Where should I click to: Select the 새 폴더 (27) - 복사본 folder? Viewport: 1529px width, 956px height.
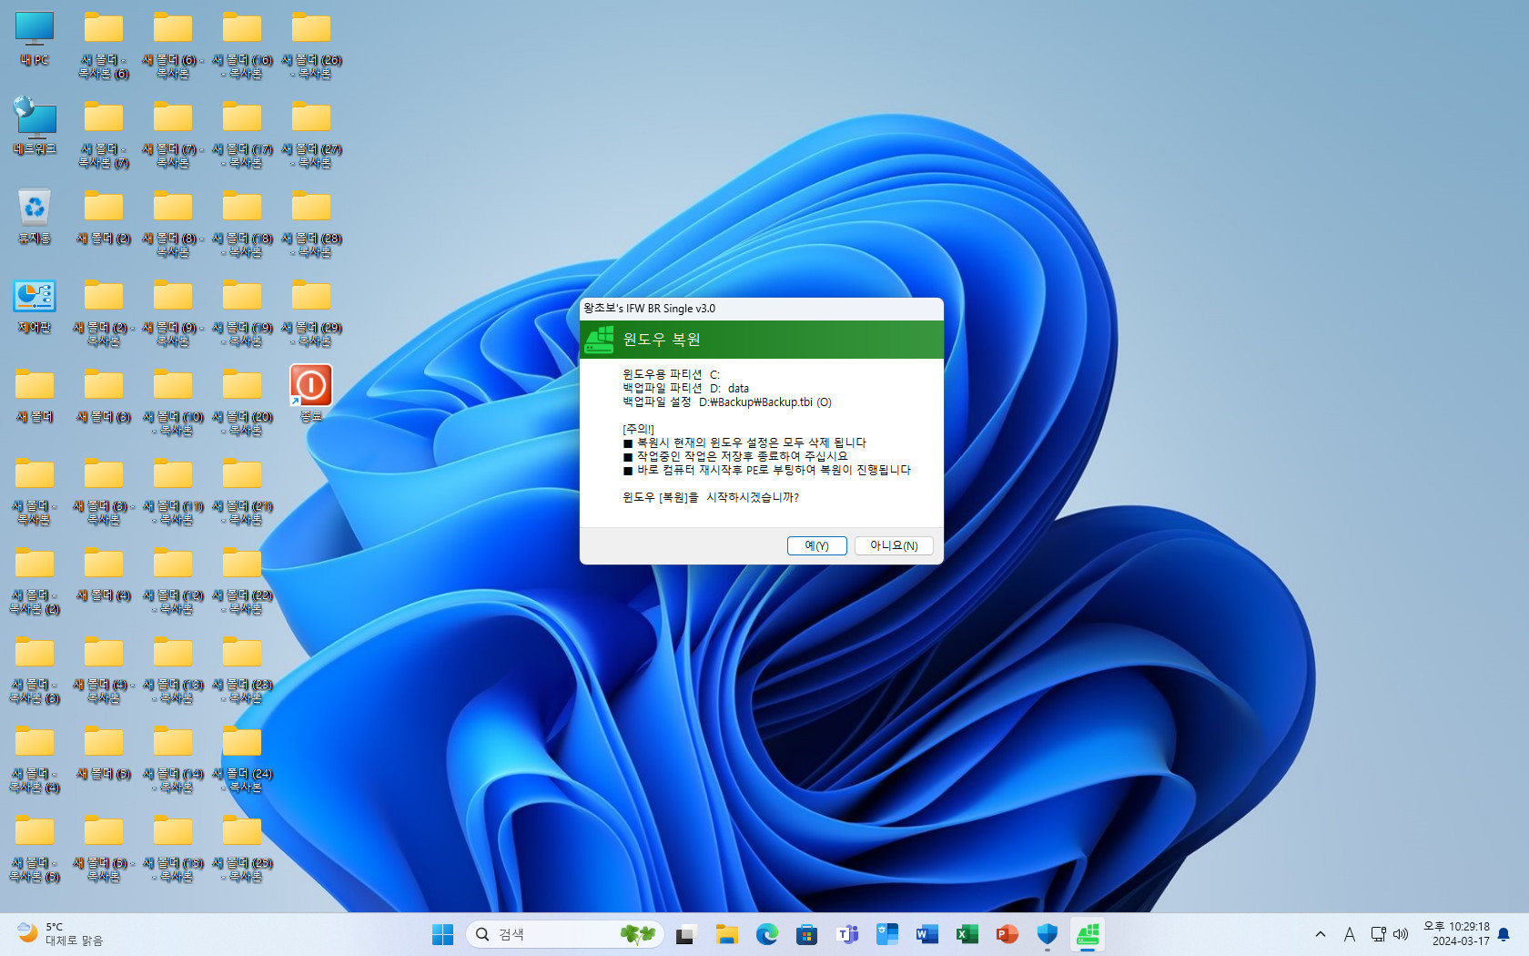311,135
